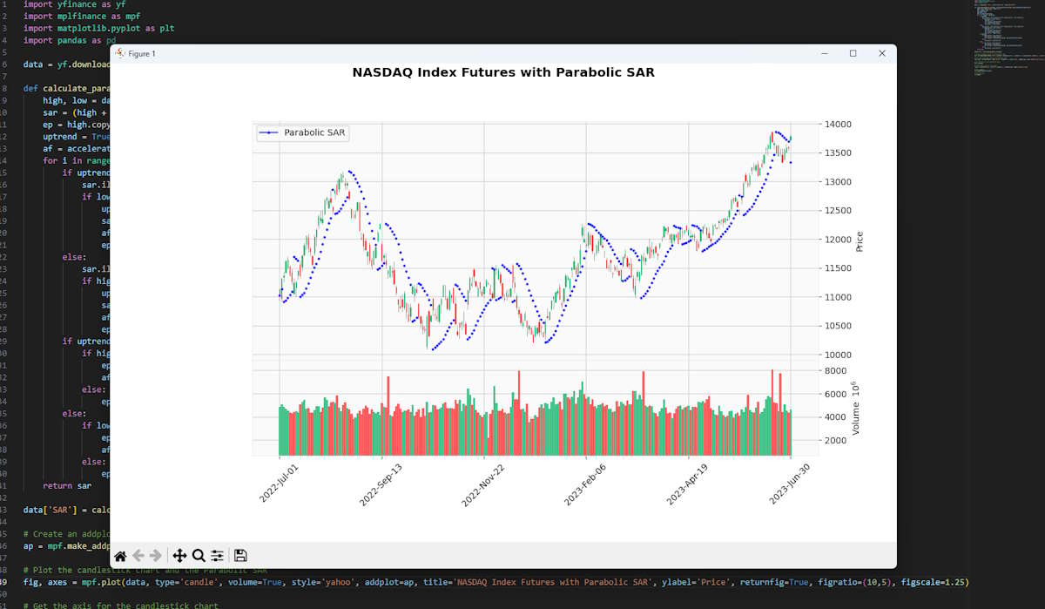Click the Volume axis label
1045x609 pixels.
(855, 409)
